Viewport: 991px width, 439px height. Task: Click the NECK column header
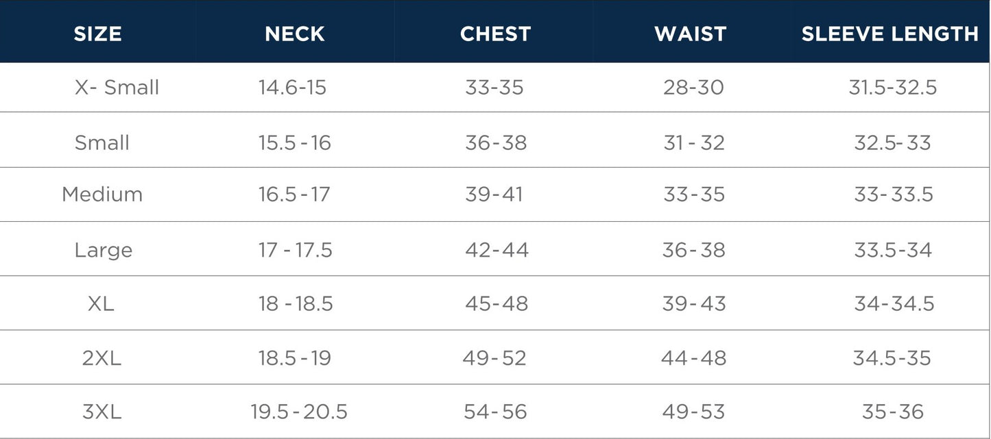click(295, 34)
